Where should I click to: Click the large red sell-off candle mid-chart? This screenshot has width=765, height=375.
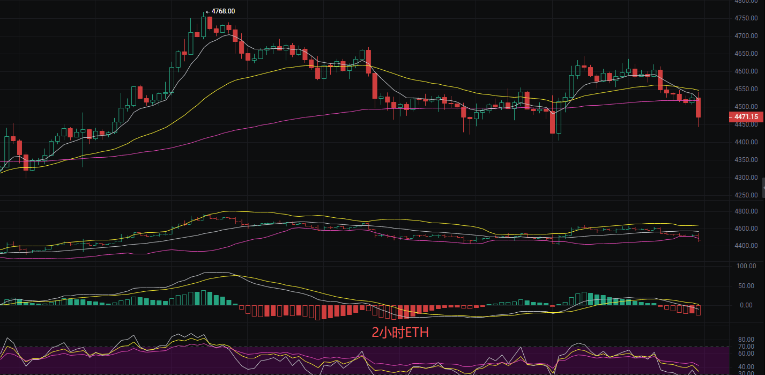[374, 86]
